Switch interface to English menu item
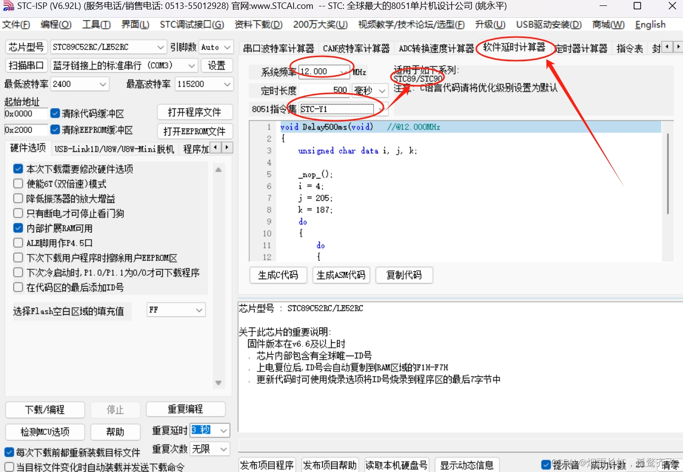The width and height of the screenshot is (683, 472). (x=650, y=25)
